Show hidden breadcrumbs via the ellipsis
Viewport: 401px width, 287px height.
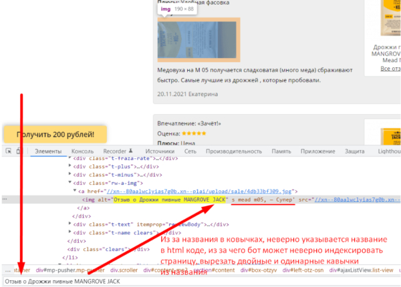click(x=7, y=270)
